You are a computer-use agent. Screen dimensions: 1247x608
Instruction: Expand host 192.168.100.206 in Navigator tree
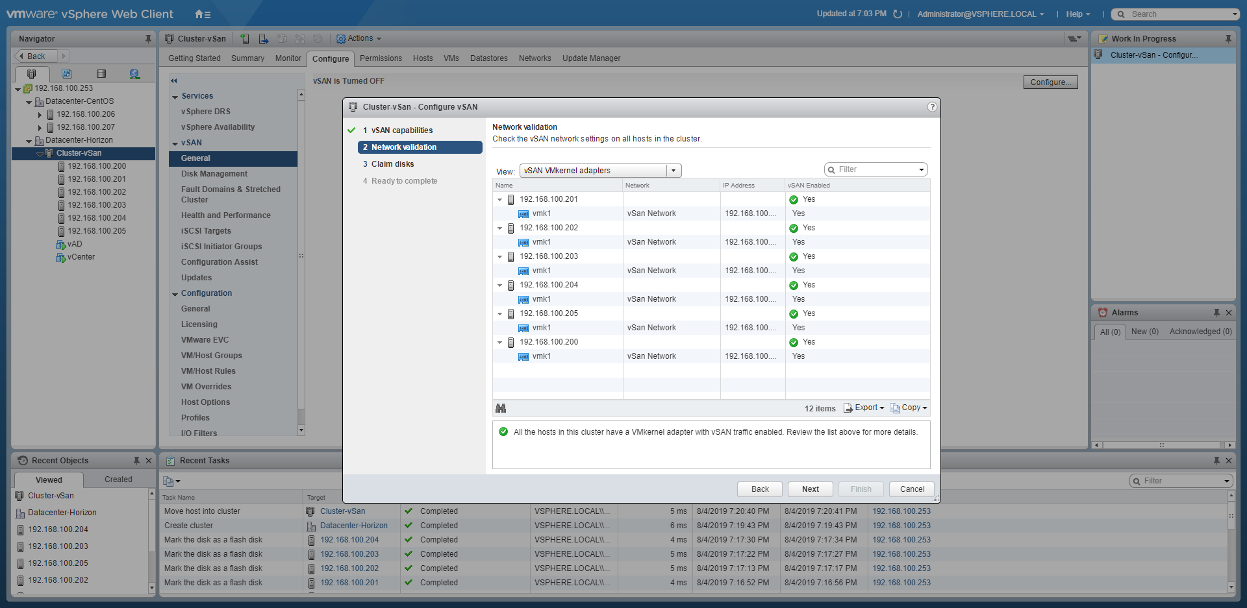coord(40,115)
